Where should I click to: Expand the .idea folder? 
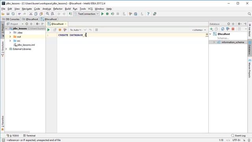10,32
